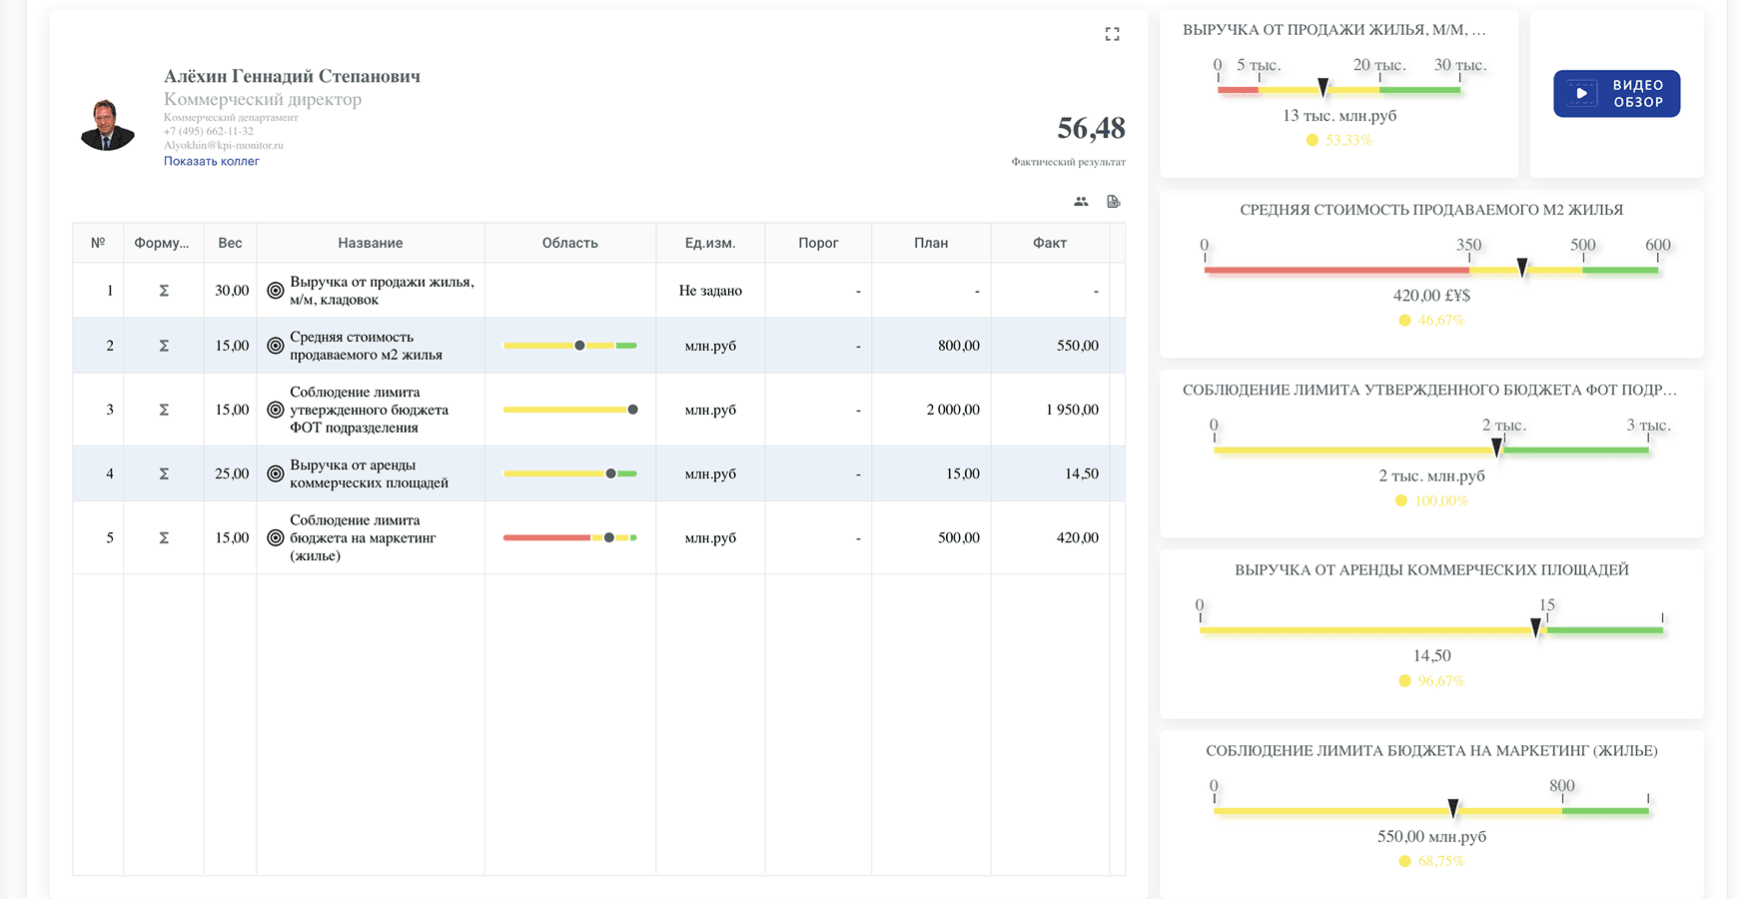The width and height of the screenshot is (1753, 899).
Task: Click the sigma formula icon in row 5
Action: (164, 537)
